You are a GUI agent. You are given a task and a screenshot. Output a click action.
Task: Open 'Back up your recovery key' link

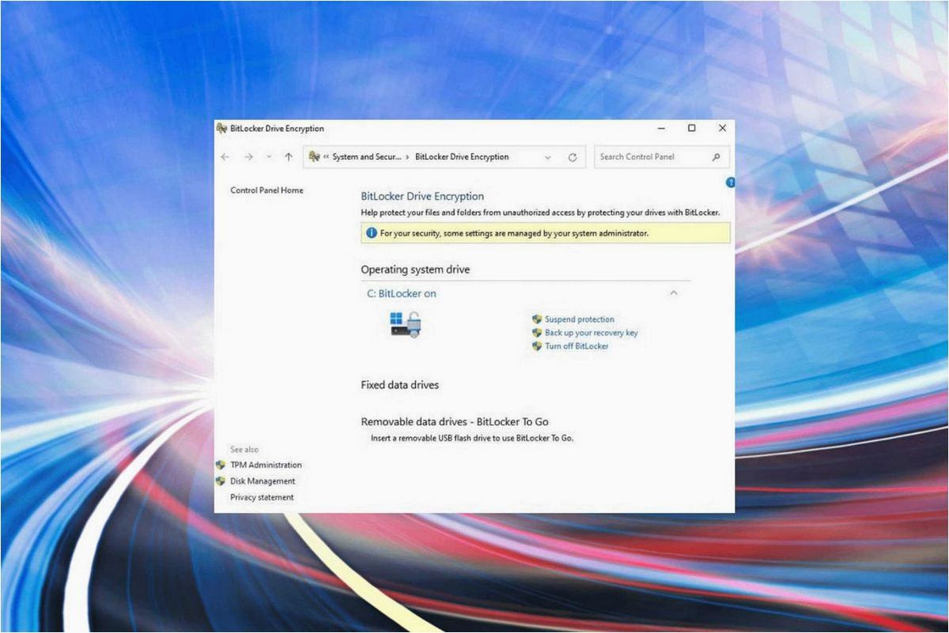[591, 333]
